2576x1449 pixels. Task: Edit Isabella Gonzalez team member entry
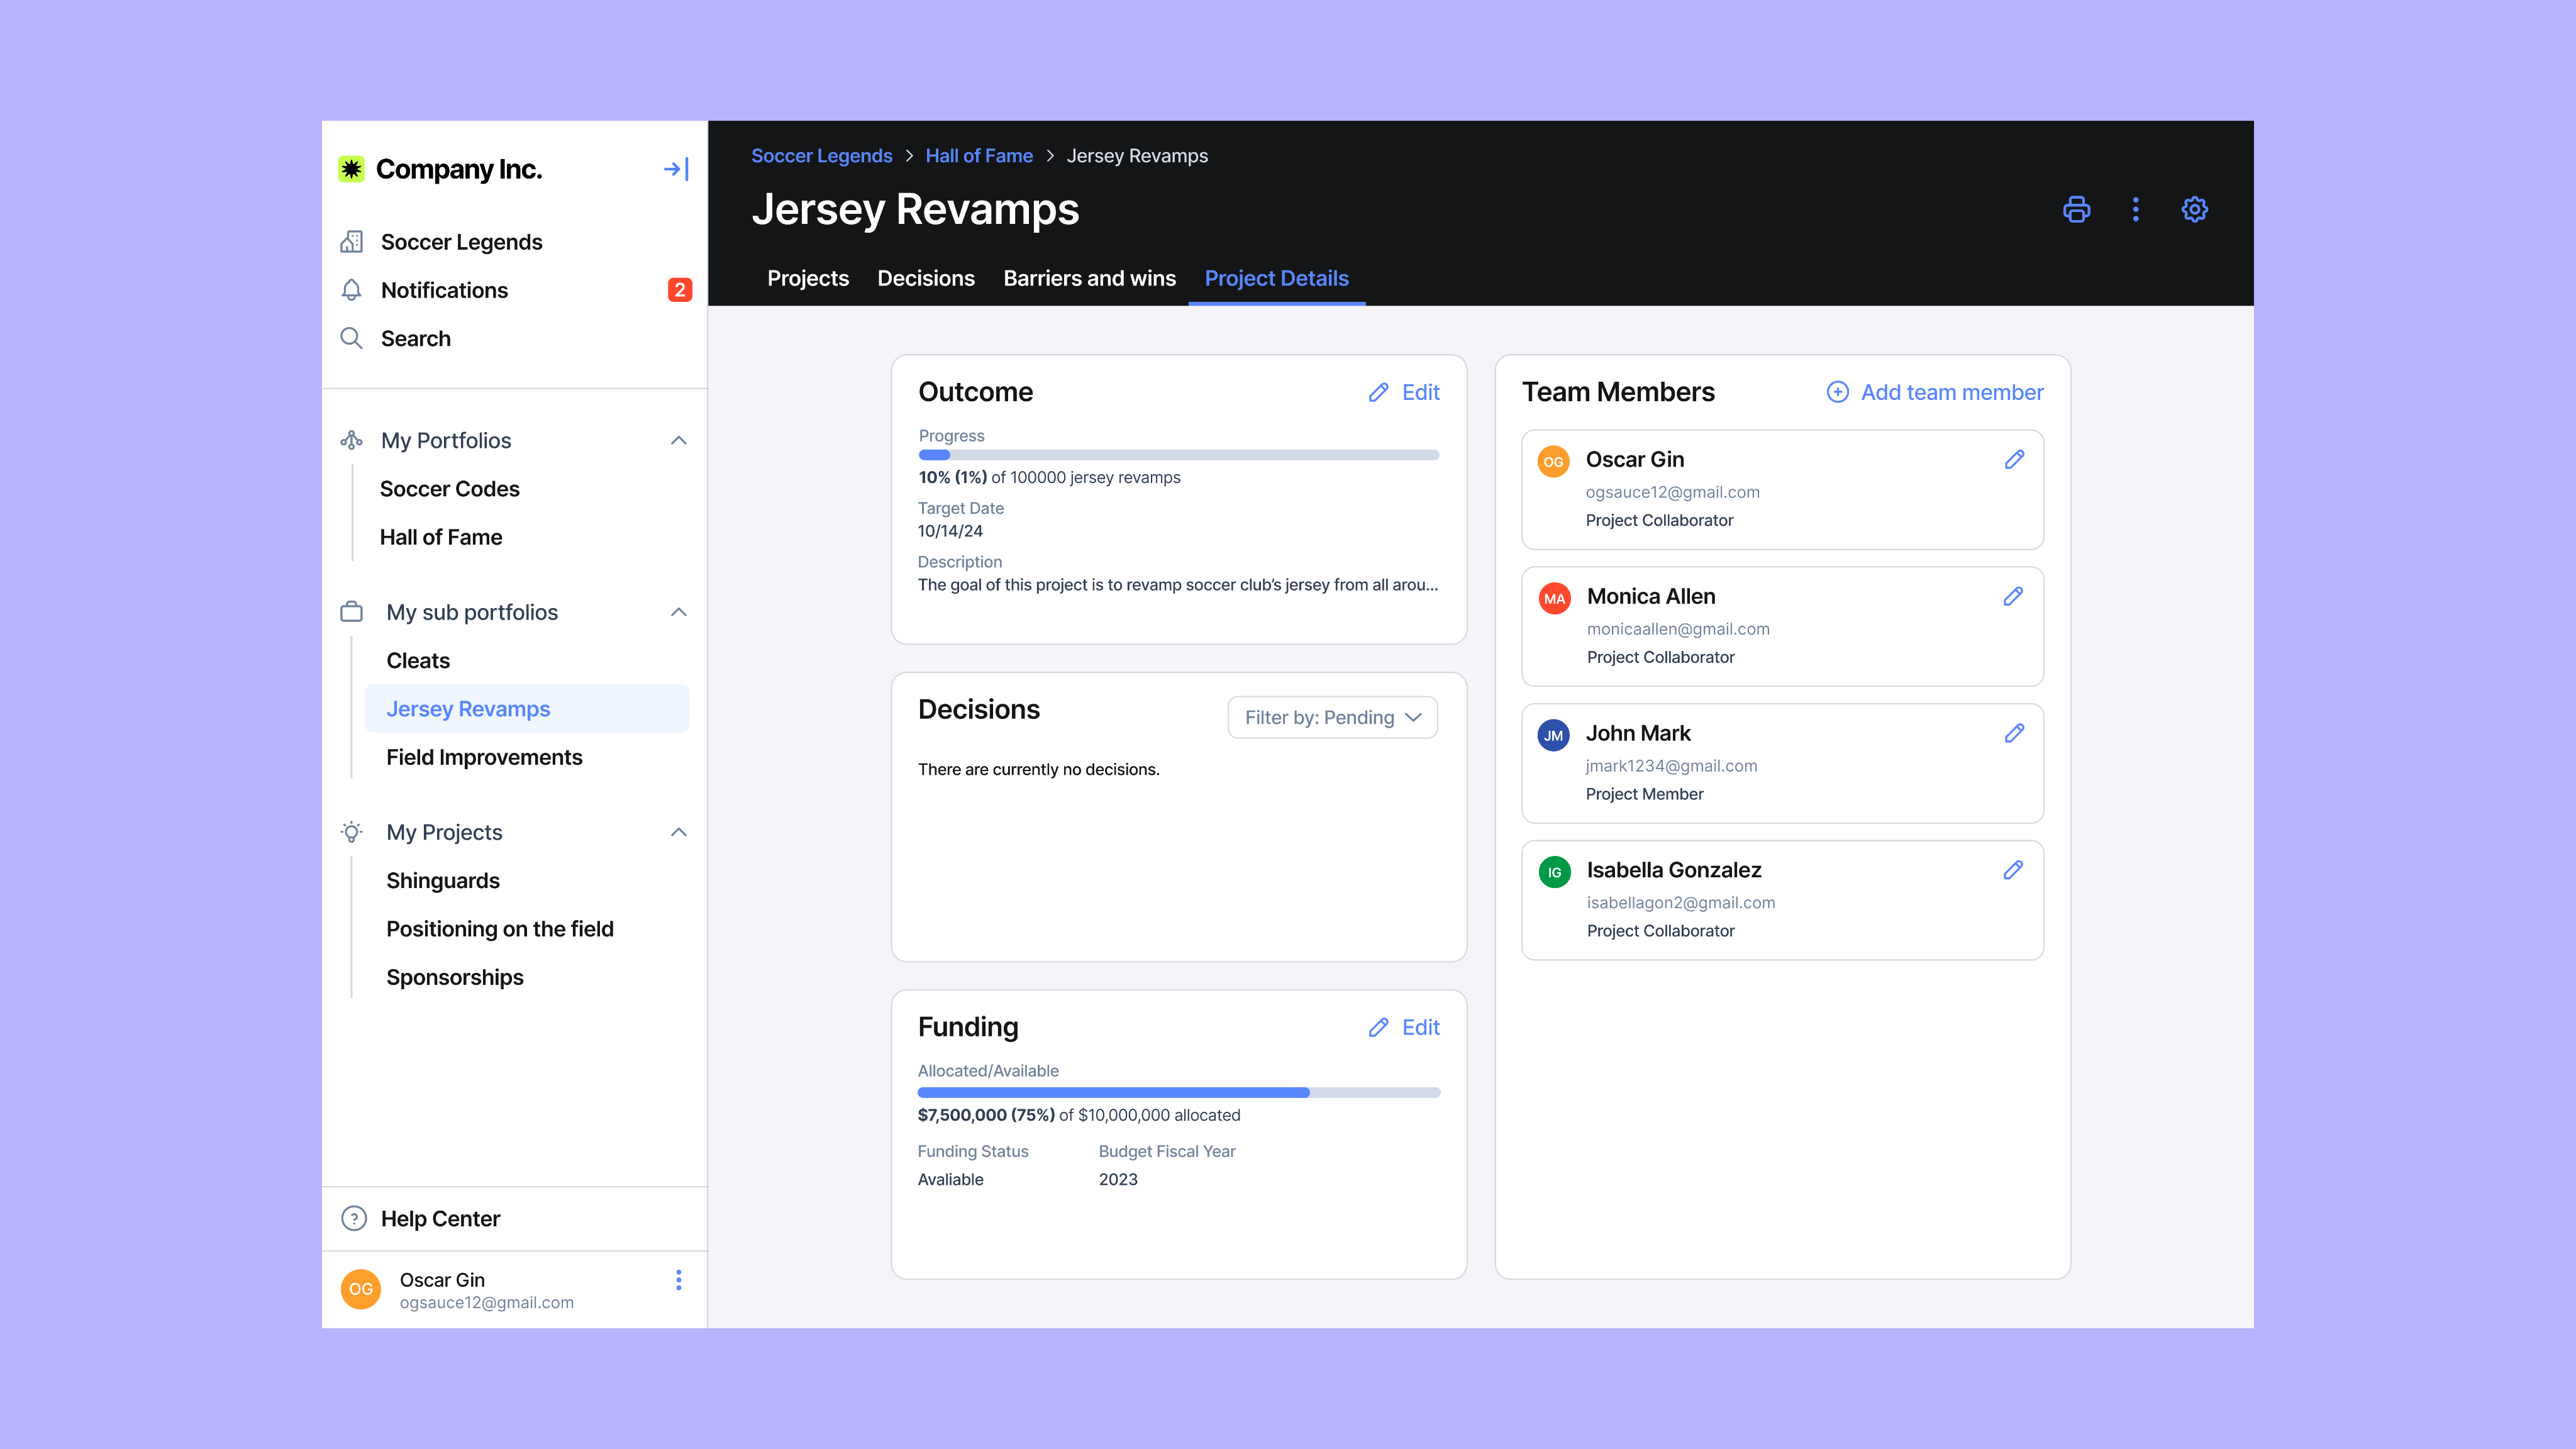(x=2013, y=870)
